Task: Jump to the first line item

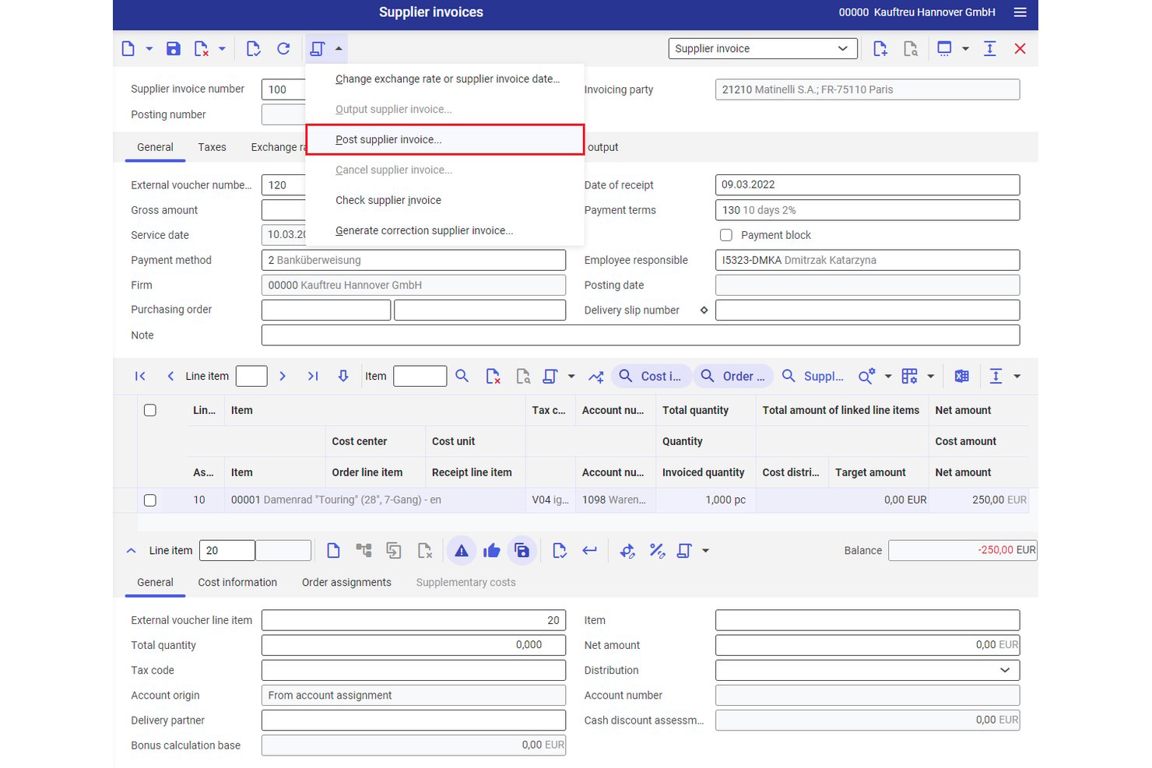Action: (140, 377)
